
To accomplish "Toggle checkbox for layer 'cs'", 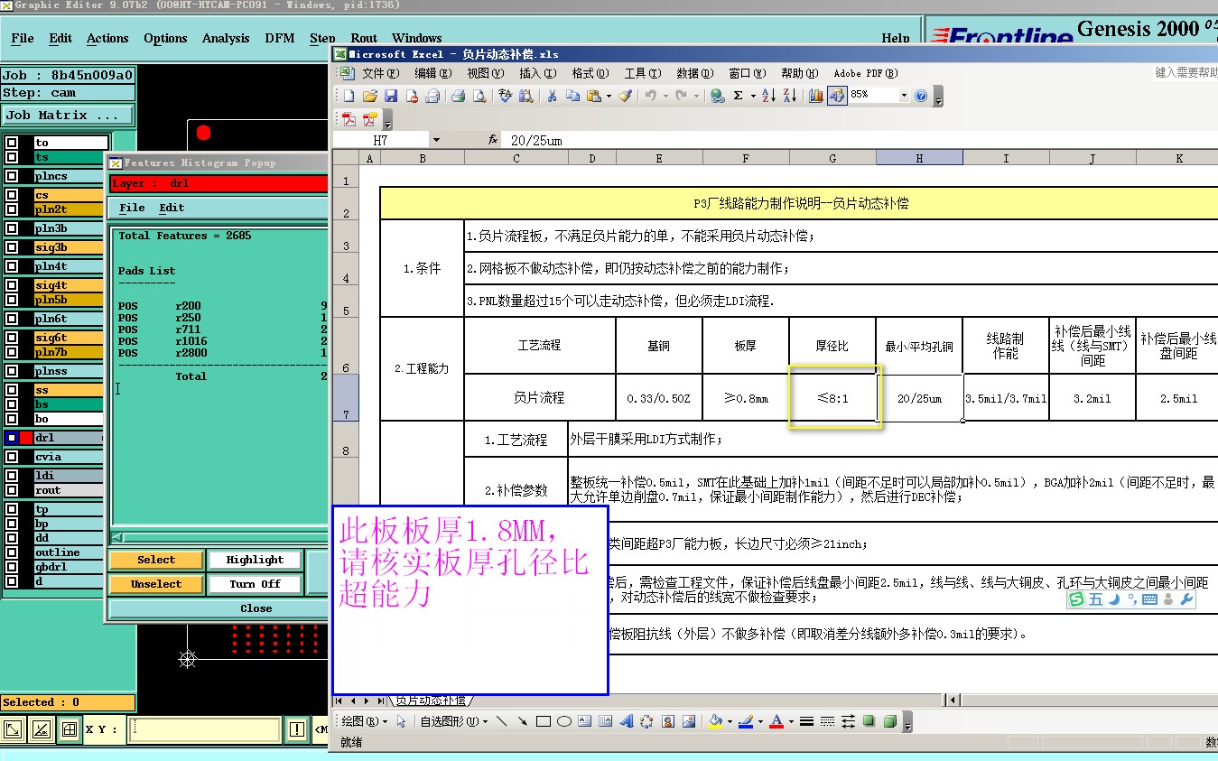I will pos(11,195).
